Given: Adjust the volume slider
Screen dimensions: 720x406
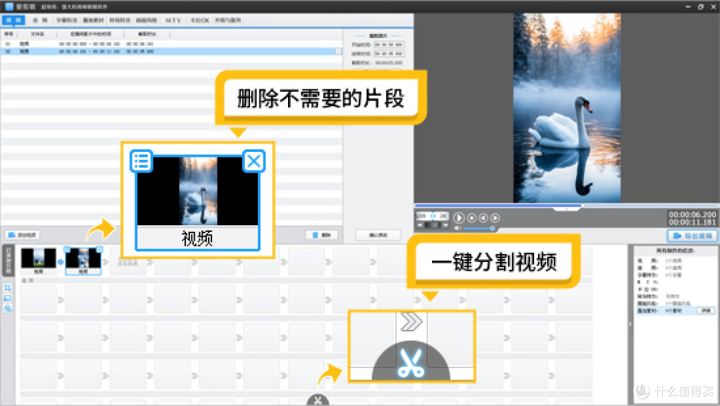Looking at the screenshot, I should pos(478,228).
